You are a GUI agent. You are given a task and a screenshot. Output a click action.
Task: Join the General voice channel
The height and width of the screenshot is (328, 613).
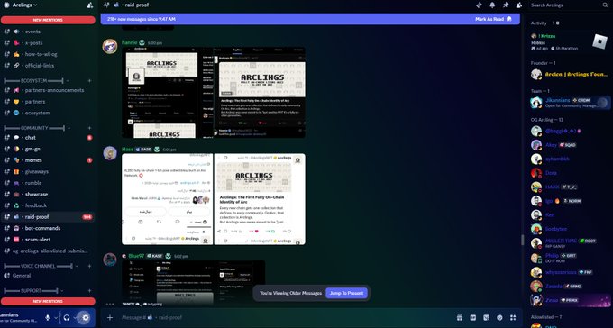48,276
